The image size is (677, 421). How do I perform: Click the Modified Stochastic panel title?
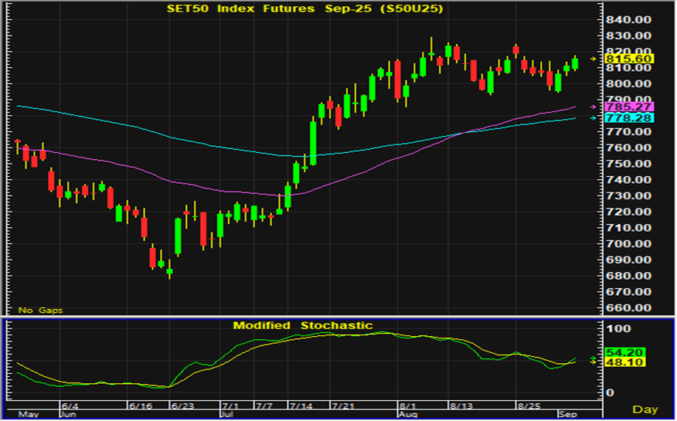[303, 325]
